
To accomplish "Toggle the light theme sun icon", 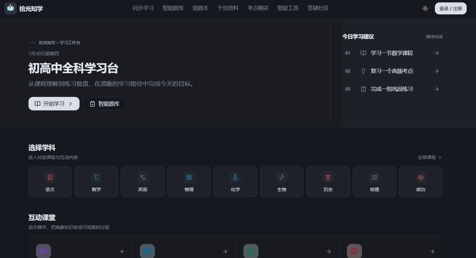I will click(425, 8).
